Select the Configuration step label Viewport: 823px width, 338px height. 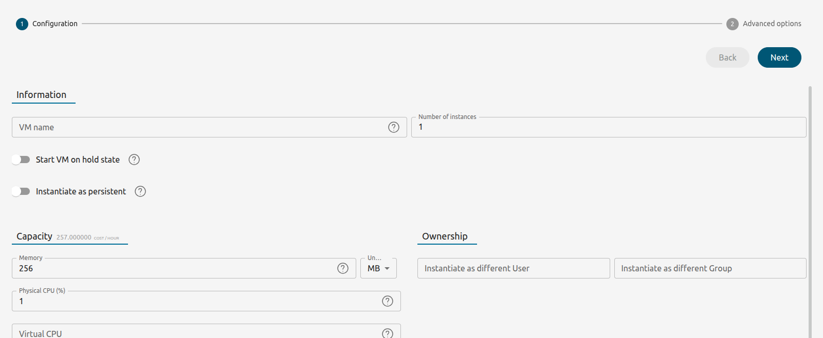[55, 24]
